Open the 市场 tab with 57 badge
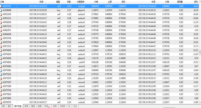Screen dimensions: 201x108 coord(47,106)
